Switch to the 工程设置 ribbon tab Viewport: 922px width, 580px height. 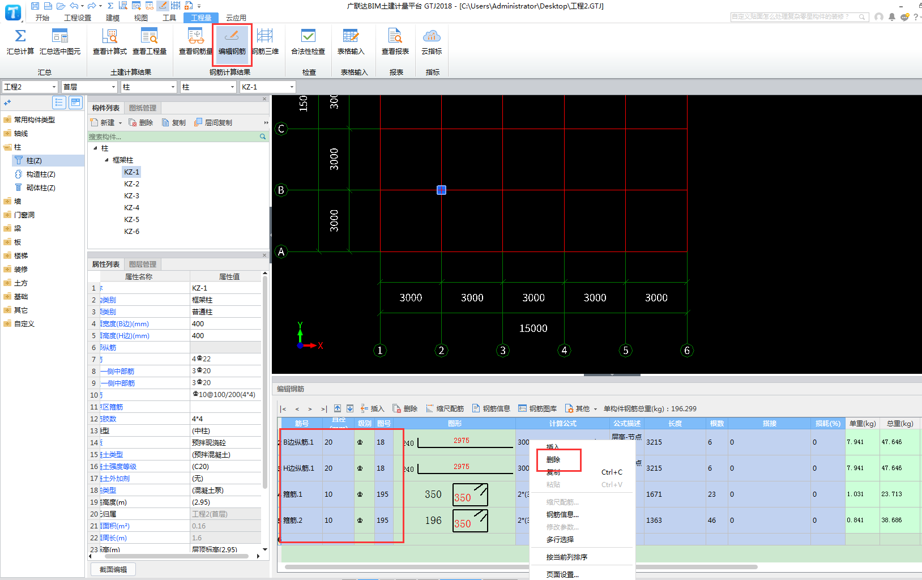(78, 18)
